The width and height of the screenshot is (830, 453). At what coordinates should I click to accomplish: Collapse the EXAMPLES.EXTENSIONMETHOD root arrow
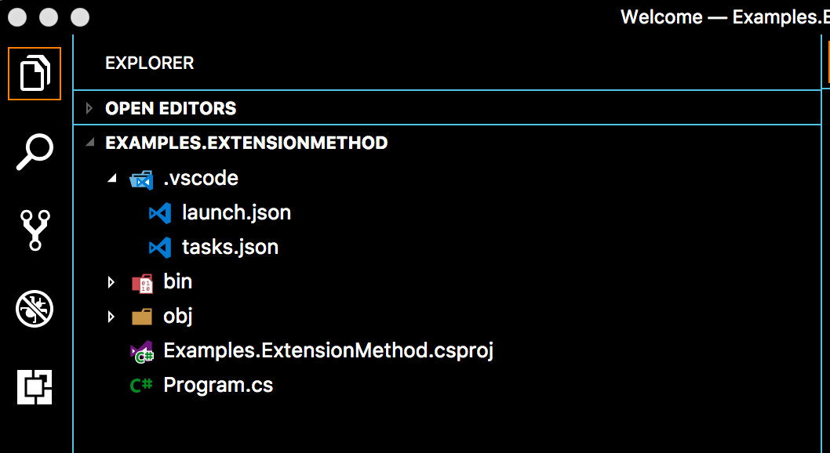[90, 143]
